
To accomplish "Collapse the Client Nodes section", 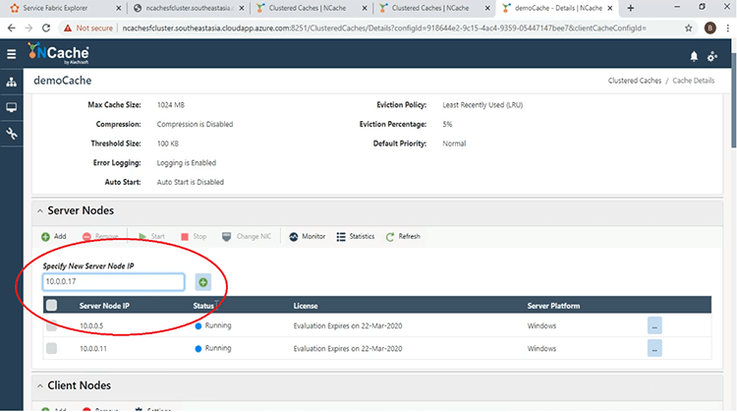I will (x=40, y=386).
